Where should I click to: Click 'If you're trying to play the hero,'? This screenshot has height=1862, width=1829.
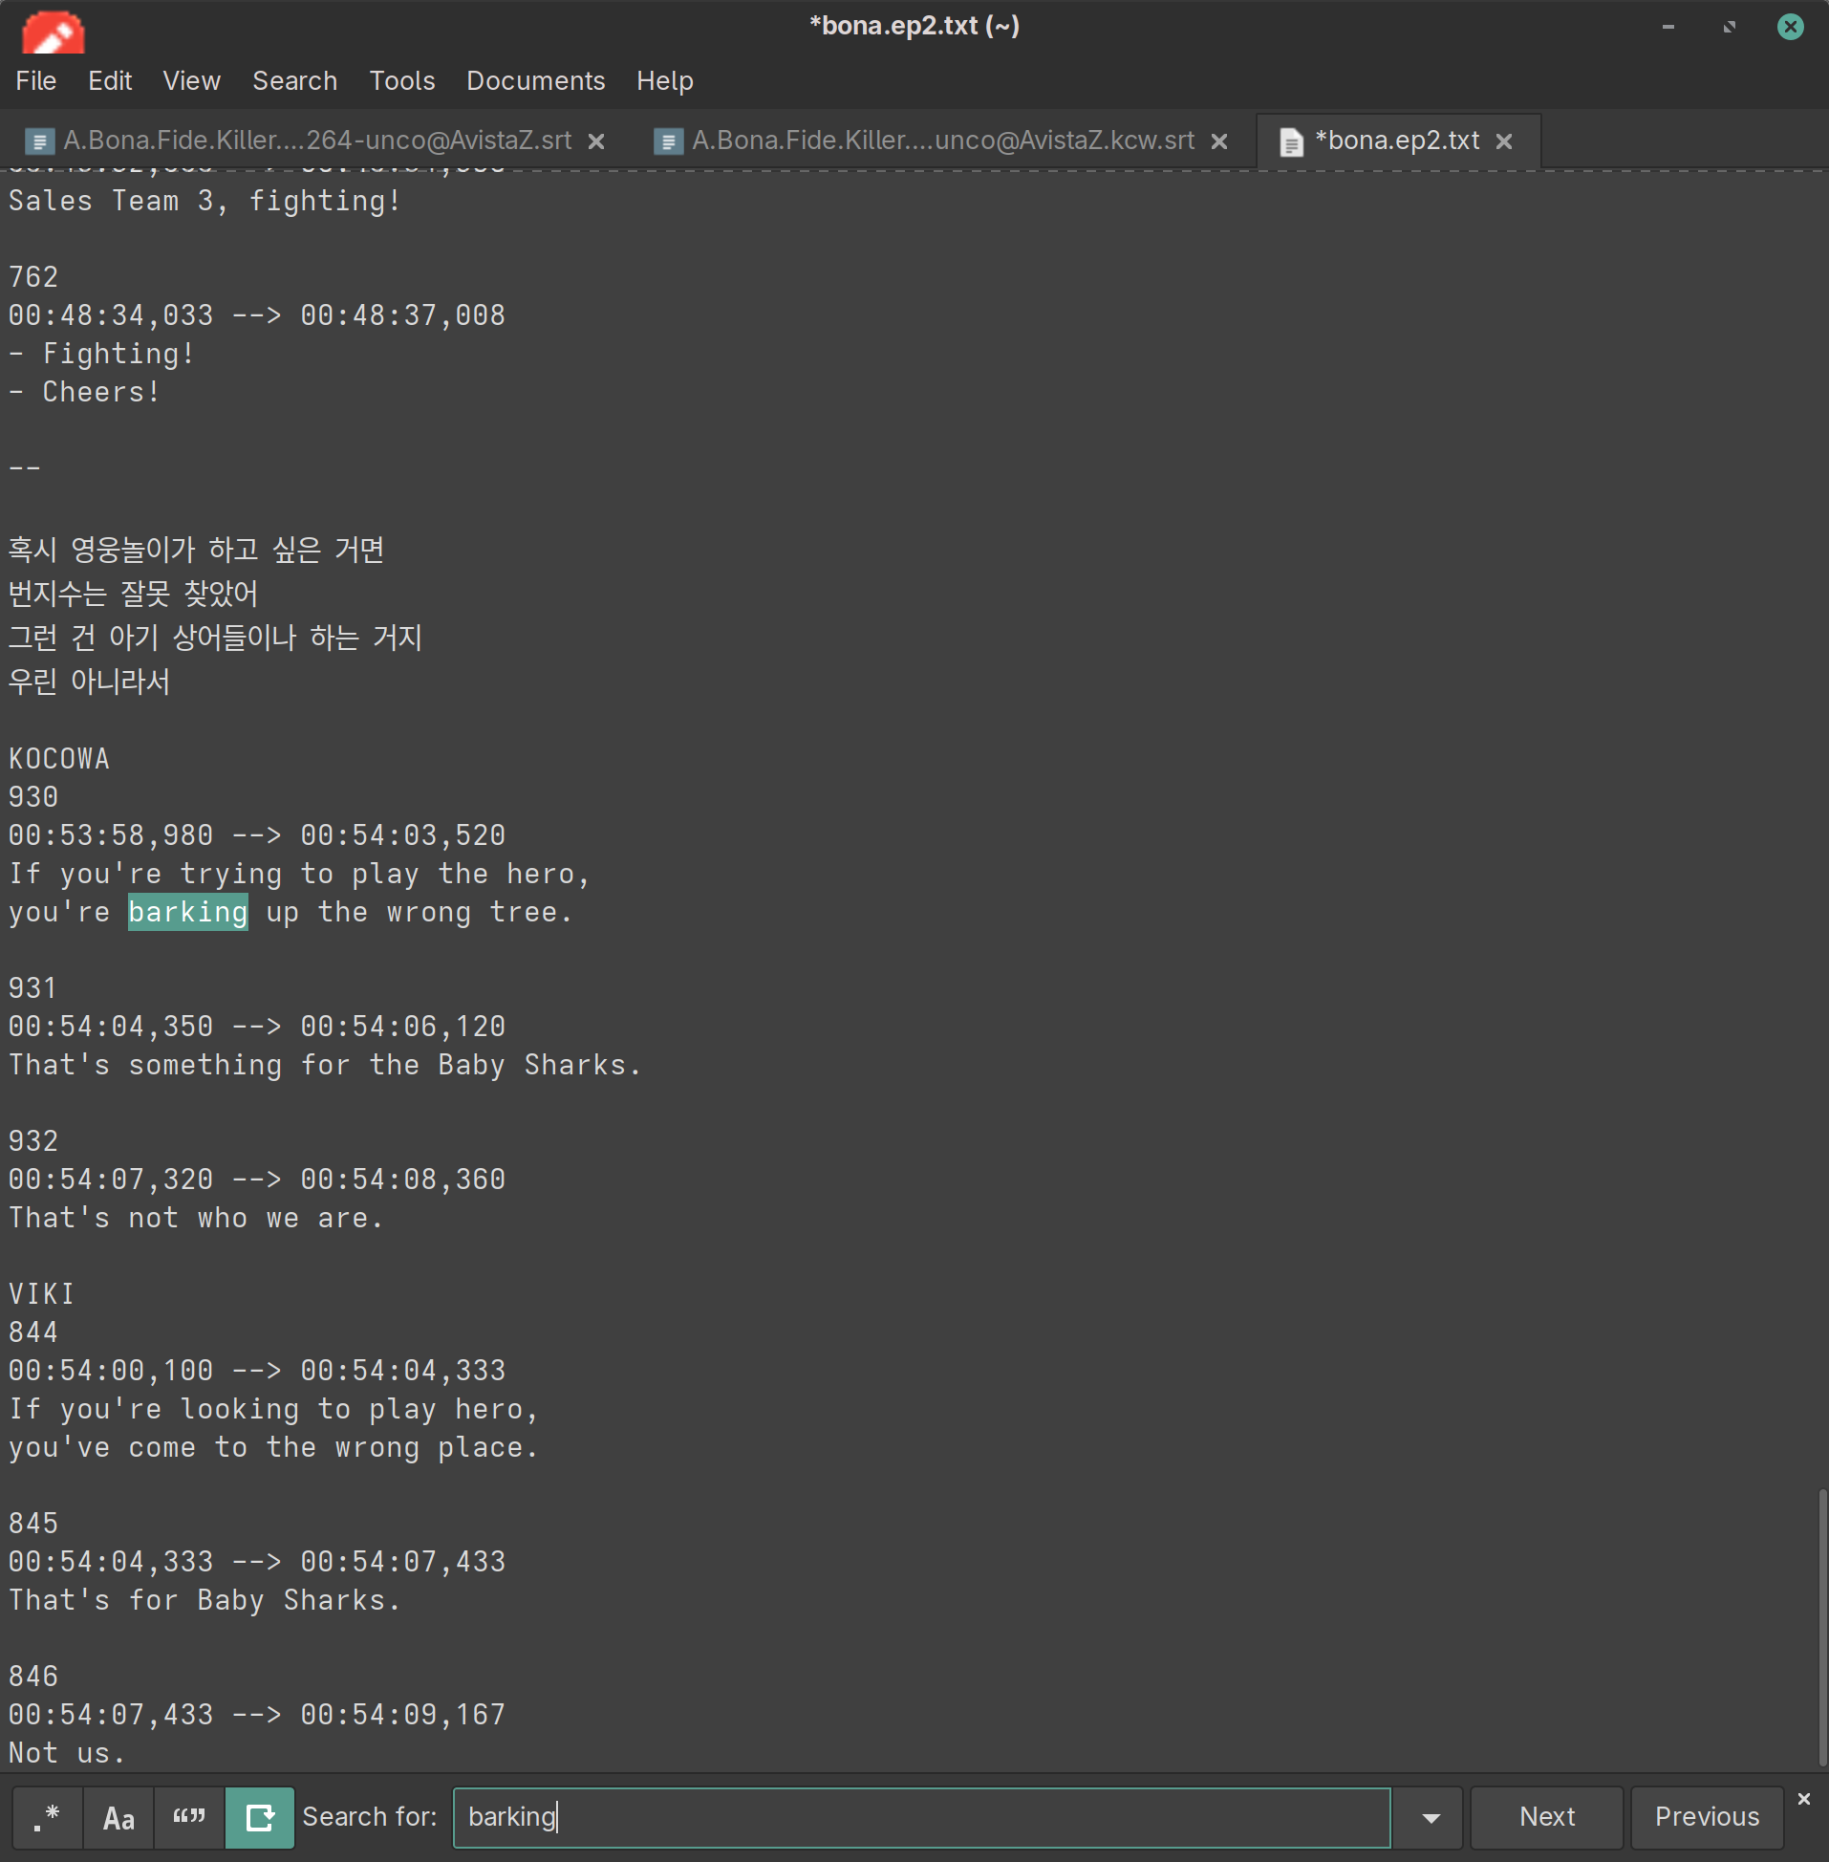click(x=299, y=874)
